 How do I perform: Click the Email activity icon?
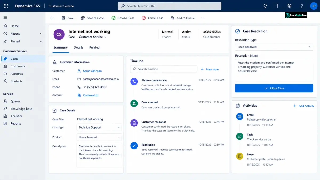pyautogui.click(x=240, y=117)
